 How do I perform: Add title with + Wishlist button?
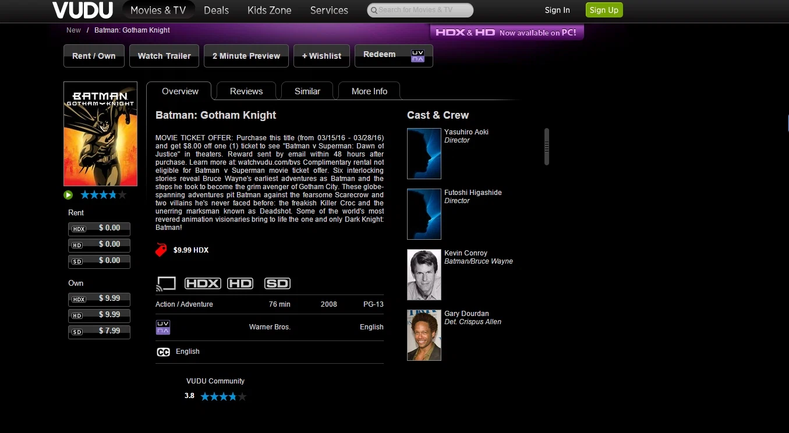tap(321, 56)
